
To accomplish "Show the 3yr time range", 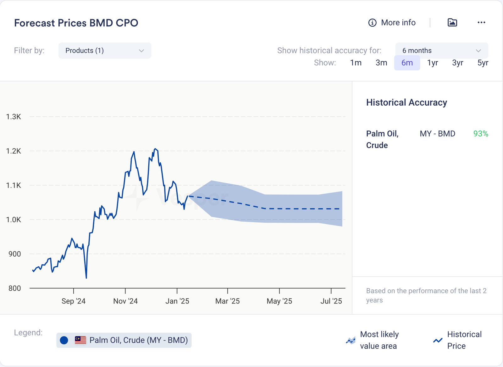I will pos(457,63).
